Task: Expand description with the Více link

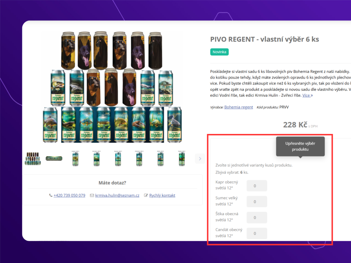Action: pos(307,95)
